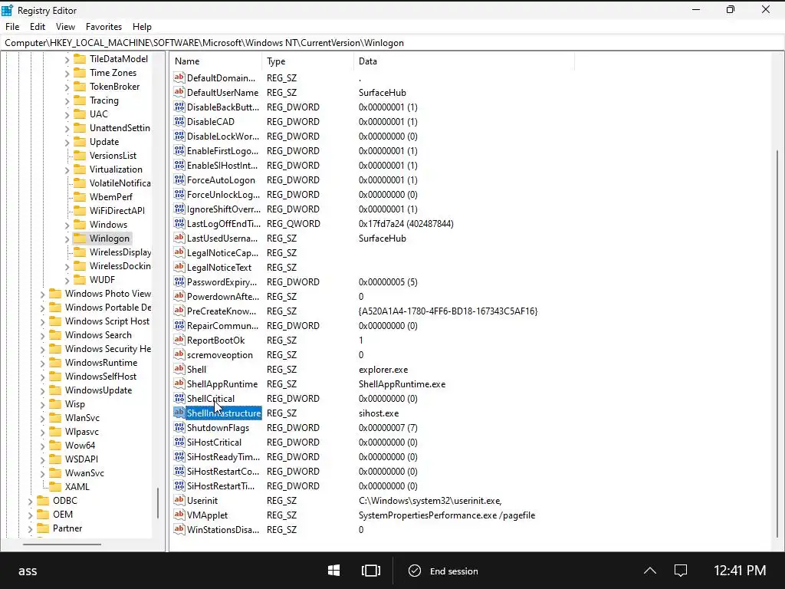Click the string icon beside ReportBootOk

tap(179, 340)
